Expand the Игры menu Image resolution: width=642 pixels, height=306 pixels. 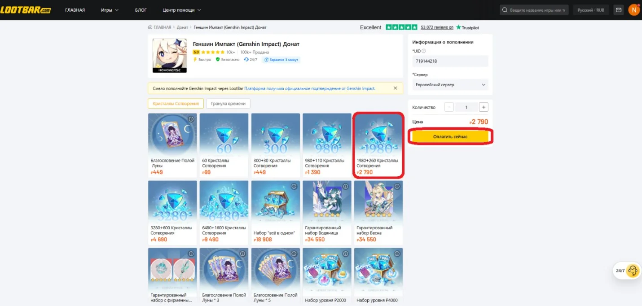pos(110,10)
